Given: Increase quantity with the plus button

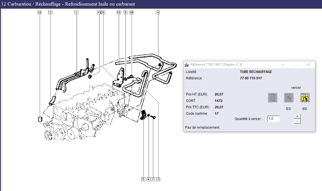Looking at the screenshot, I should point(297,116).
